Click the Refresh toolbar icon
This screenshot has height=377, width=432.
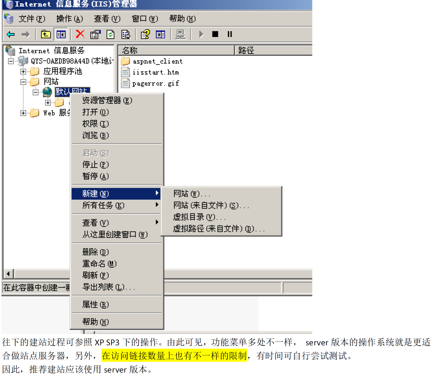click(x=110, y=34)
